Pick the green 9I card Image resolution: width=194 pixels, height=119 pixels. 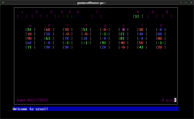[105, 43]
